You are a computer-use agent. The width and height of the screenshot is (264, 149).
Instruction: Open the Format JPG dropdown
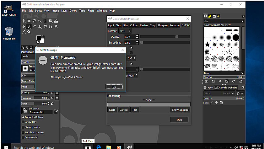(x=125, y=31)
